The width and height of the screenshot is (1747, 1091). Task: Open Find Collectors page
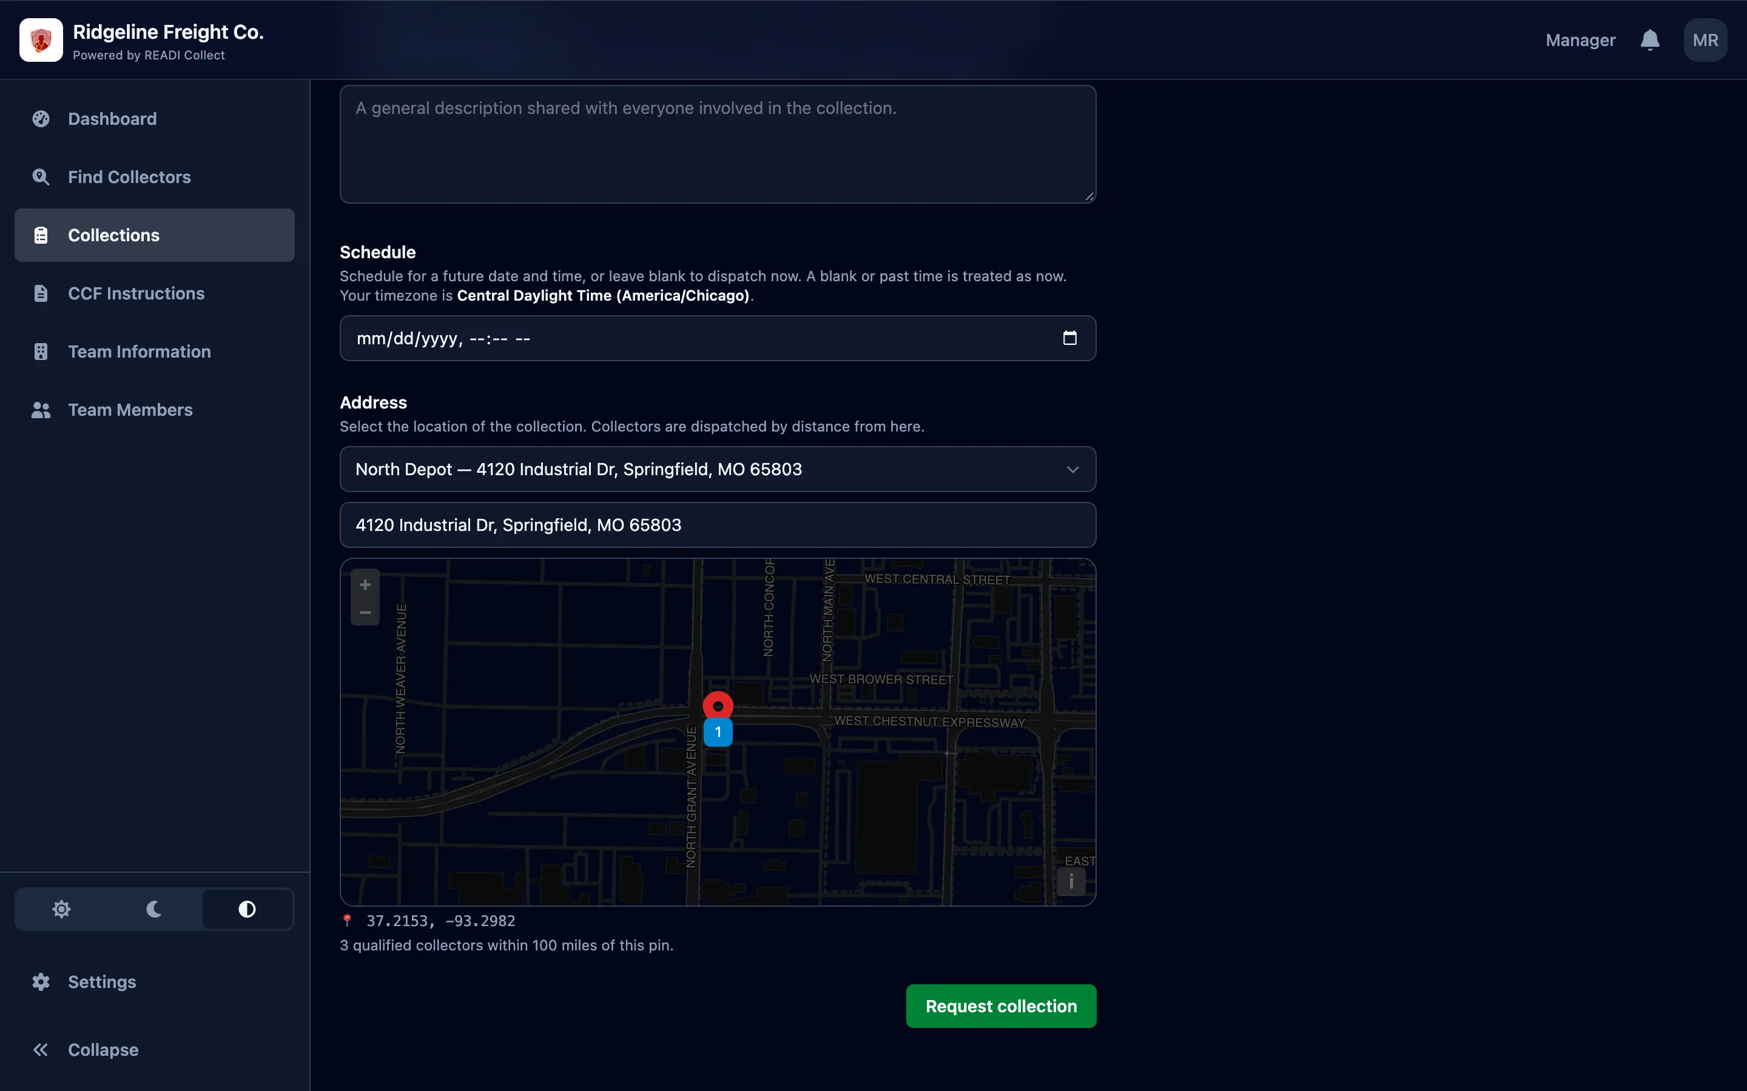coord(155,177)
